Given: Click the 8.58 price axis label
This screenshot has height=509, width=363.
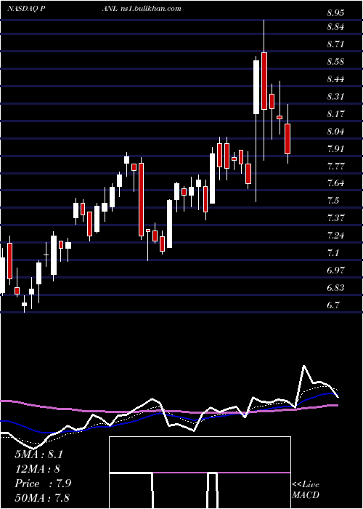Looking at the screenshot, I should coord(335,62).
